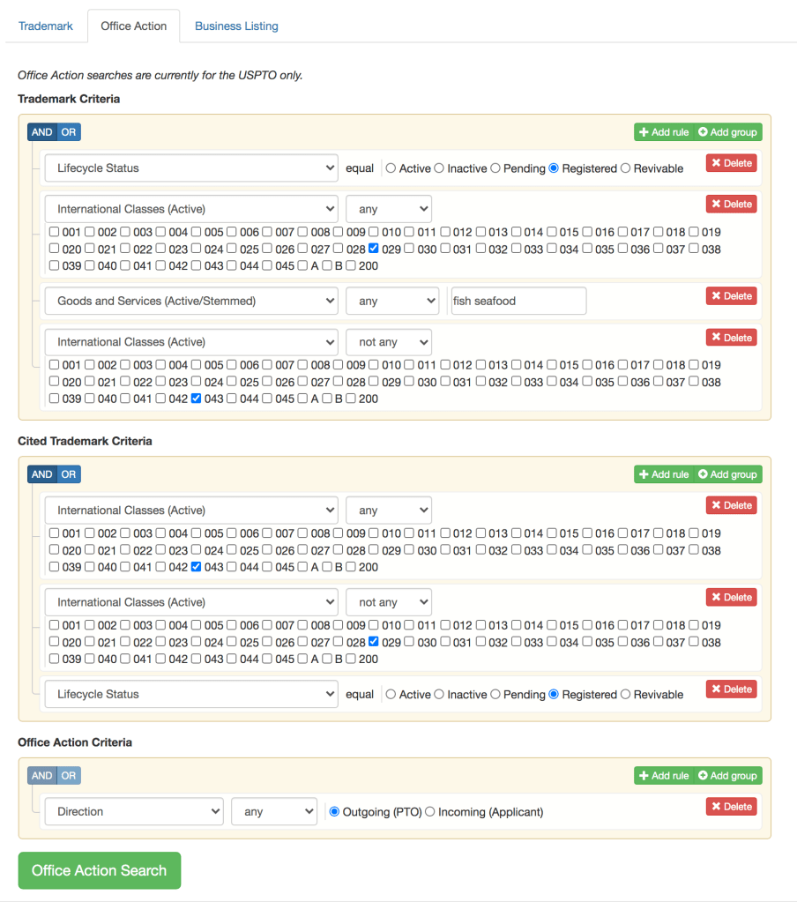Viewport: 797px width, 902px height.
Task: Select Pending status in Trademark Criteria
Action: [x=495, y=168]
